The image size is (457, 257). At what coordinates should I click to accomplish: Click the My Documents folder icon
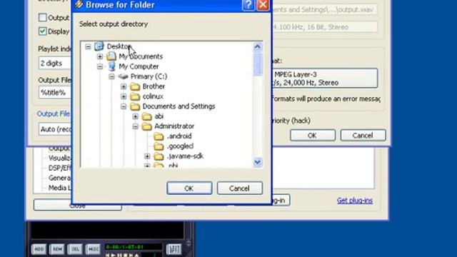tap(111, 56)
